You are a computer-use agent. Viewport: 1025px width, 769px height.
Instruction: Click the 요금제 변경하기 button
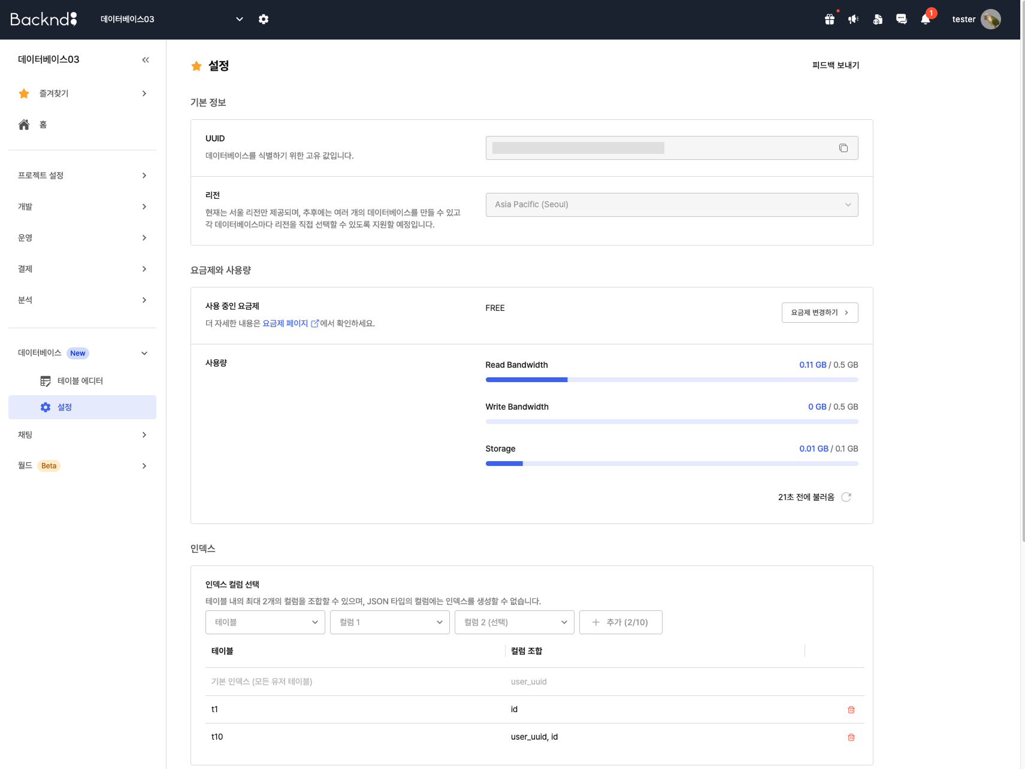coord(820,313)
